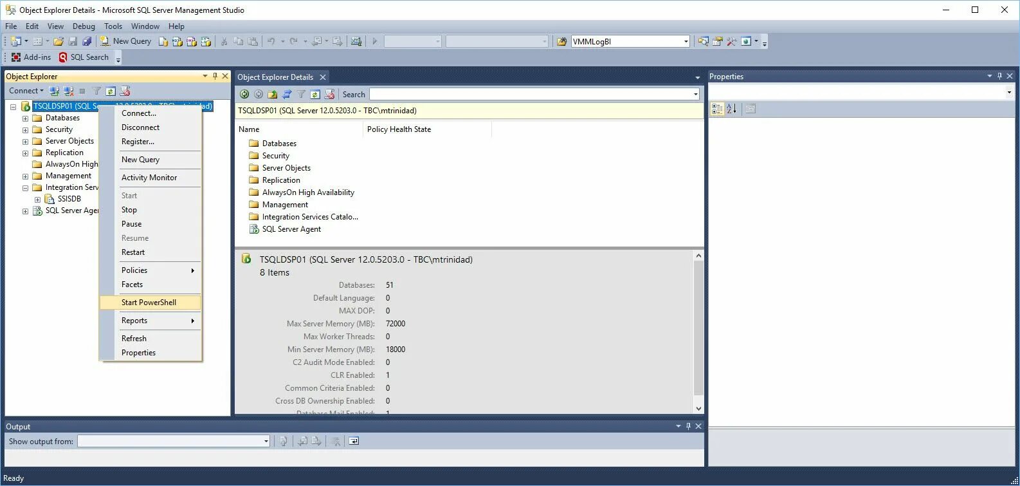
Task: Click the Save All icon
Action: click(87, 41)
